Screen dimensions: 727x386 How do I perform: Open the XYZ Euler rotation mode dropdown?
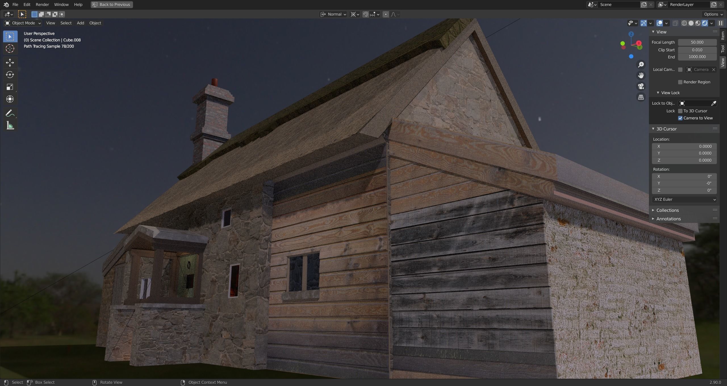[684, 199]
